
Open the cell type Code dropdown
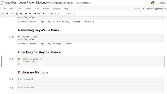click(62, 14)
